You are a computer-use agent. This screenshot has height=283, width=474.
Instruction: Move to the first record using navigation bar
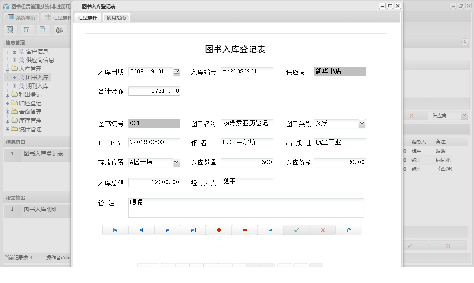coord(115,229)
